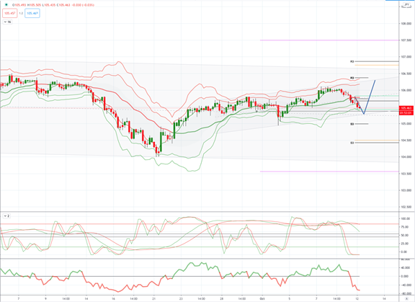This screenshot has width=415, height=302.
Task: Click the 108.000 label on the price scale
Action: 406,24
